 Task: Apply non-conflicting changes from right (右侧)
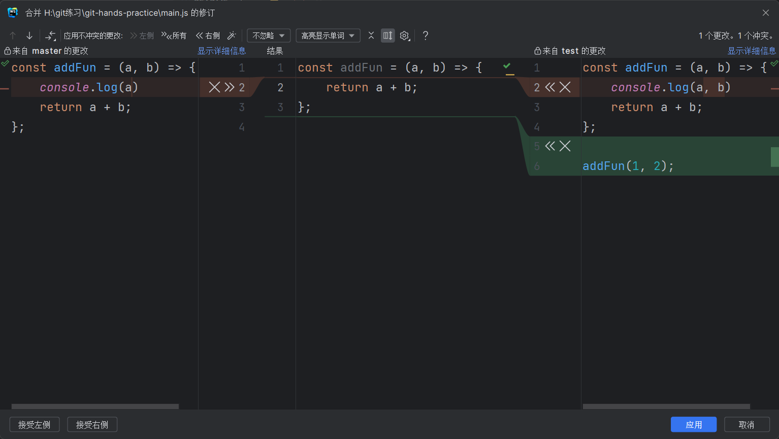click(x=208, y=36)
